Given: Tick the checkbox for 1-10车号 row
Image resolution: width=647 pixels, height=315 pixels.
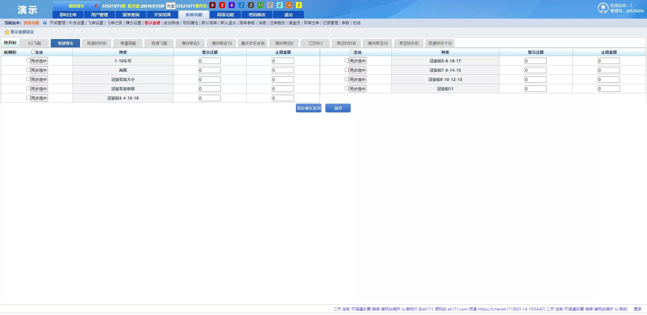Looking at the screenshot, I should (28, 61).
